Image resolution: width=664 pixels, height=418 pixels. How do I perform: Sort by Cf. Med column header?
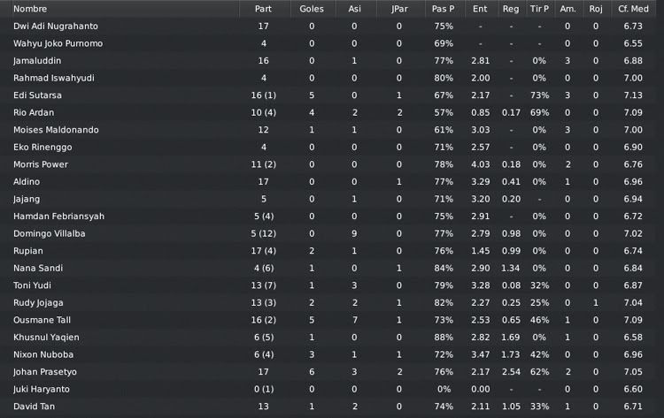(x=633, y=9)
